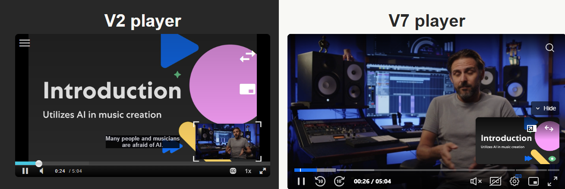
Task: Rewind 10 seconds in V7 player
Action: coord(320,181)
